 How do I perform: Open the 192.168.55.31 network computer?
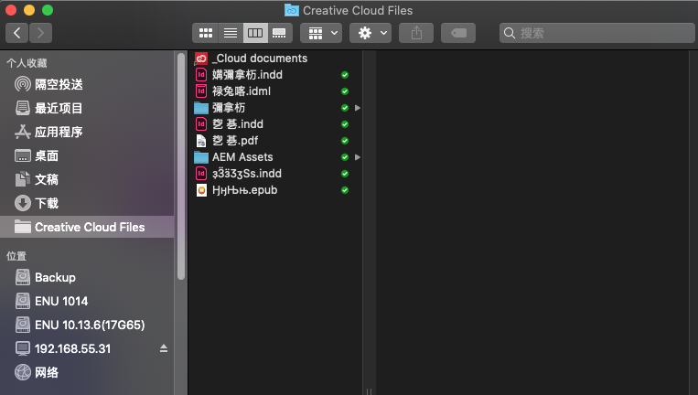click(x=87, y=348)
